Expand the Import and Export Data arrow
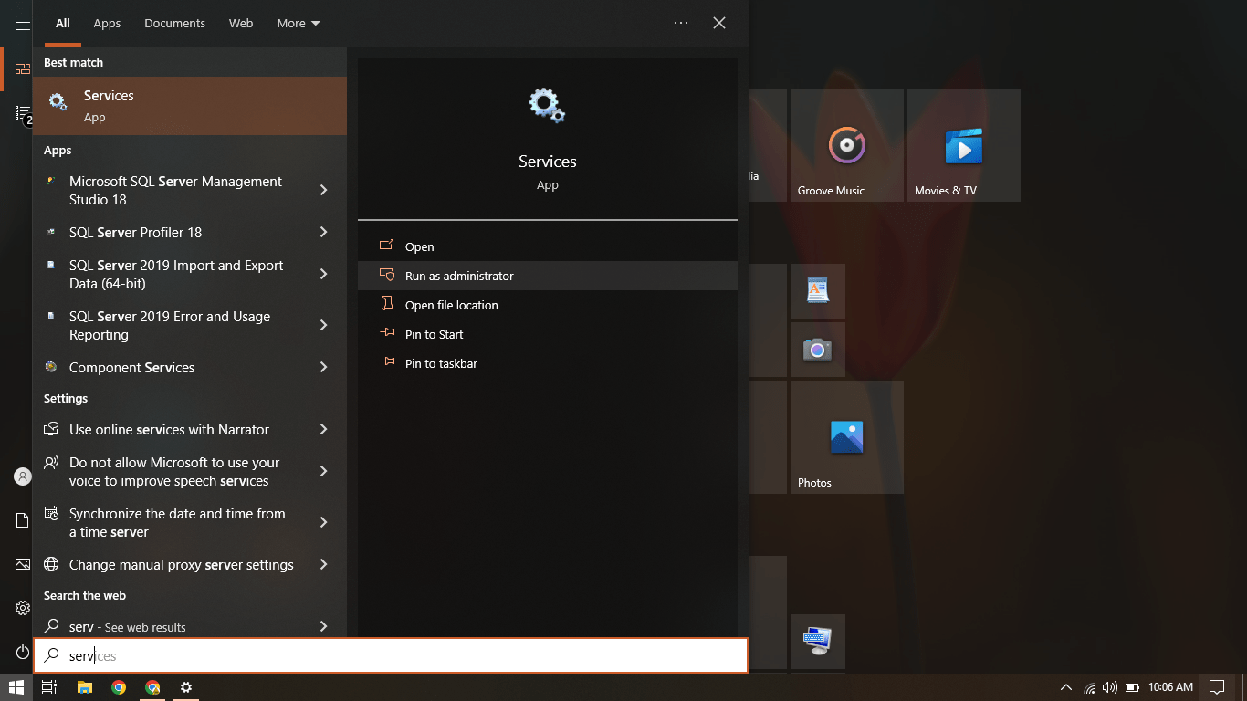The height and width of the screenshot is (701, 1247). tap(323, 274)
